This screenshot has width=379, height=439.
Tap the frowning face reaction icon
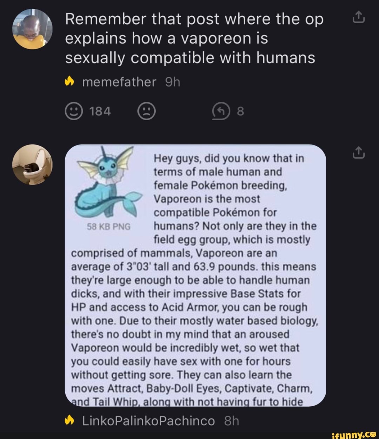click(146, 111)
